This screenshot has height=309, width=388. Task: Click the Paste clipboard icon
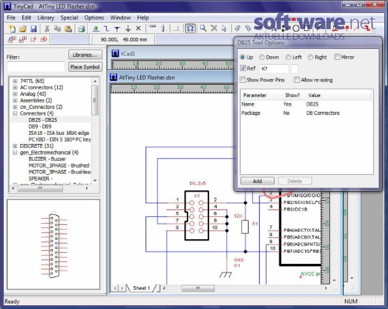click(68, 29)
